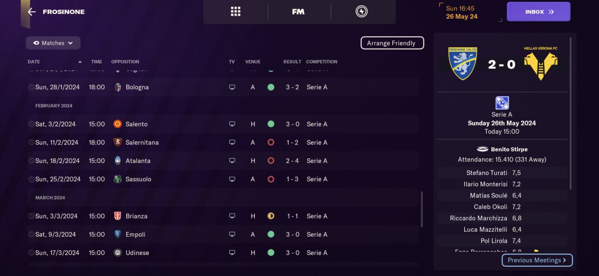
Task: Sort by the Opposition column header
Action: 125,62
